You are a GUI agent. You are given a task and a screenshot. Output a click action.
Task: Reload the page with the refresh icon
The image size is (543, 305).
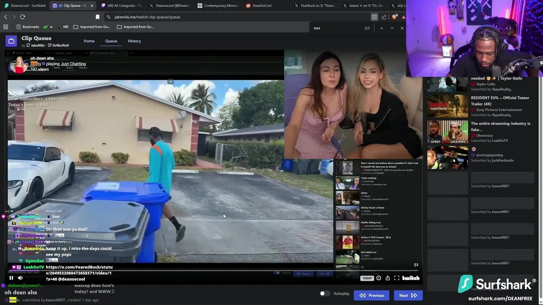pyautogui.click(x=22, y=17)
